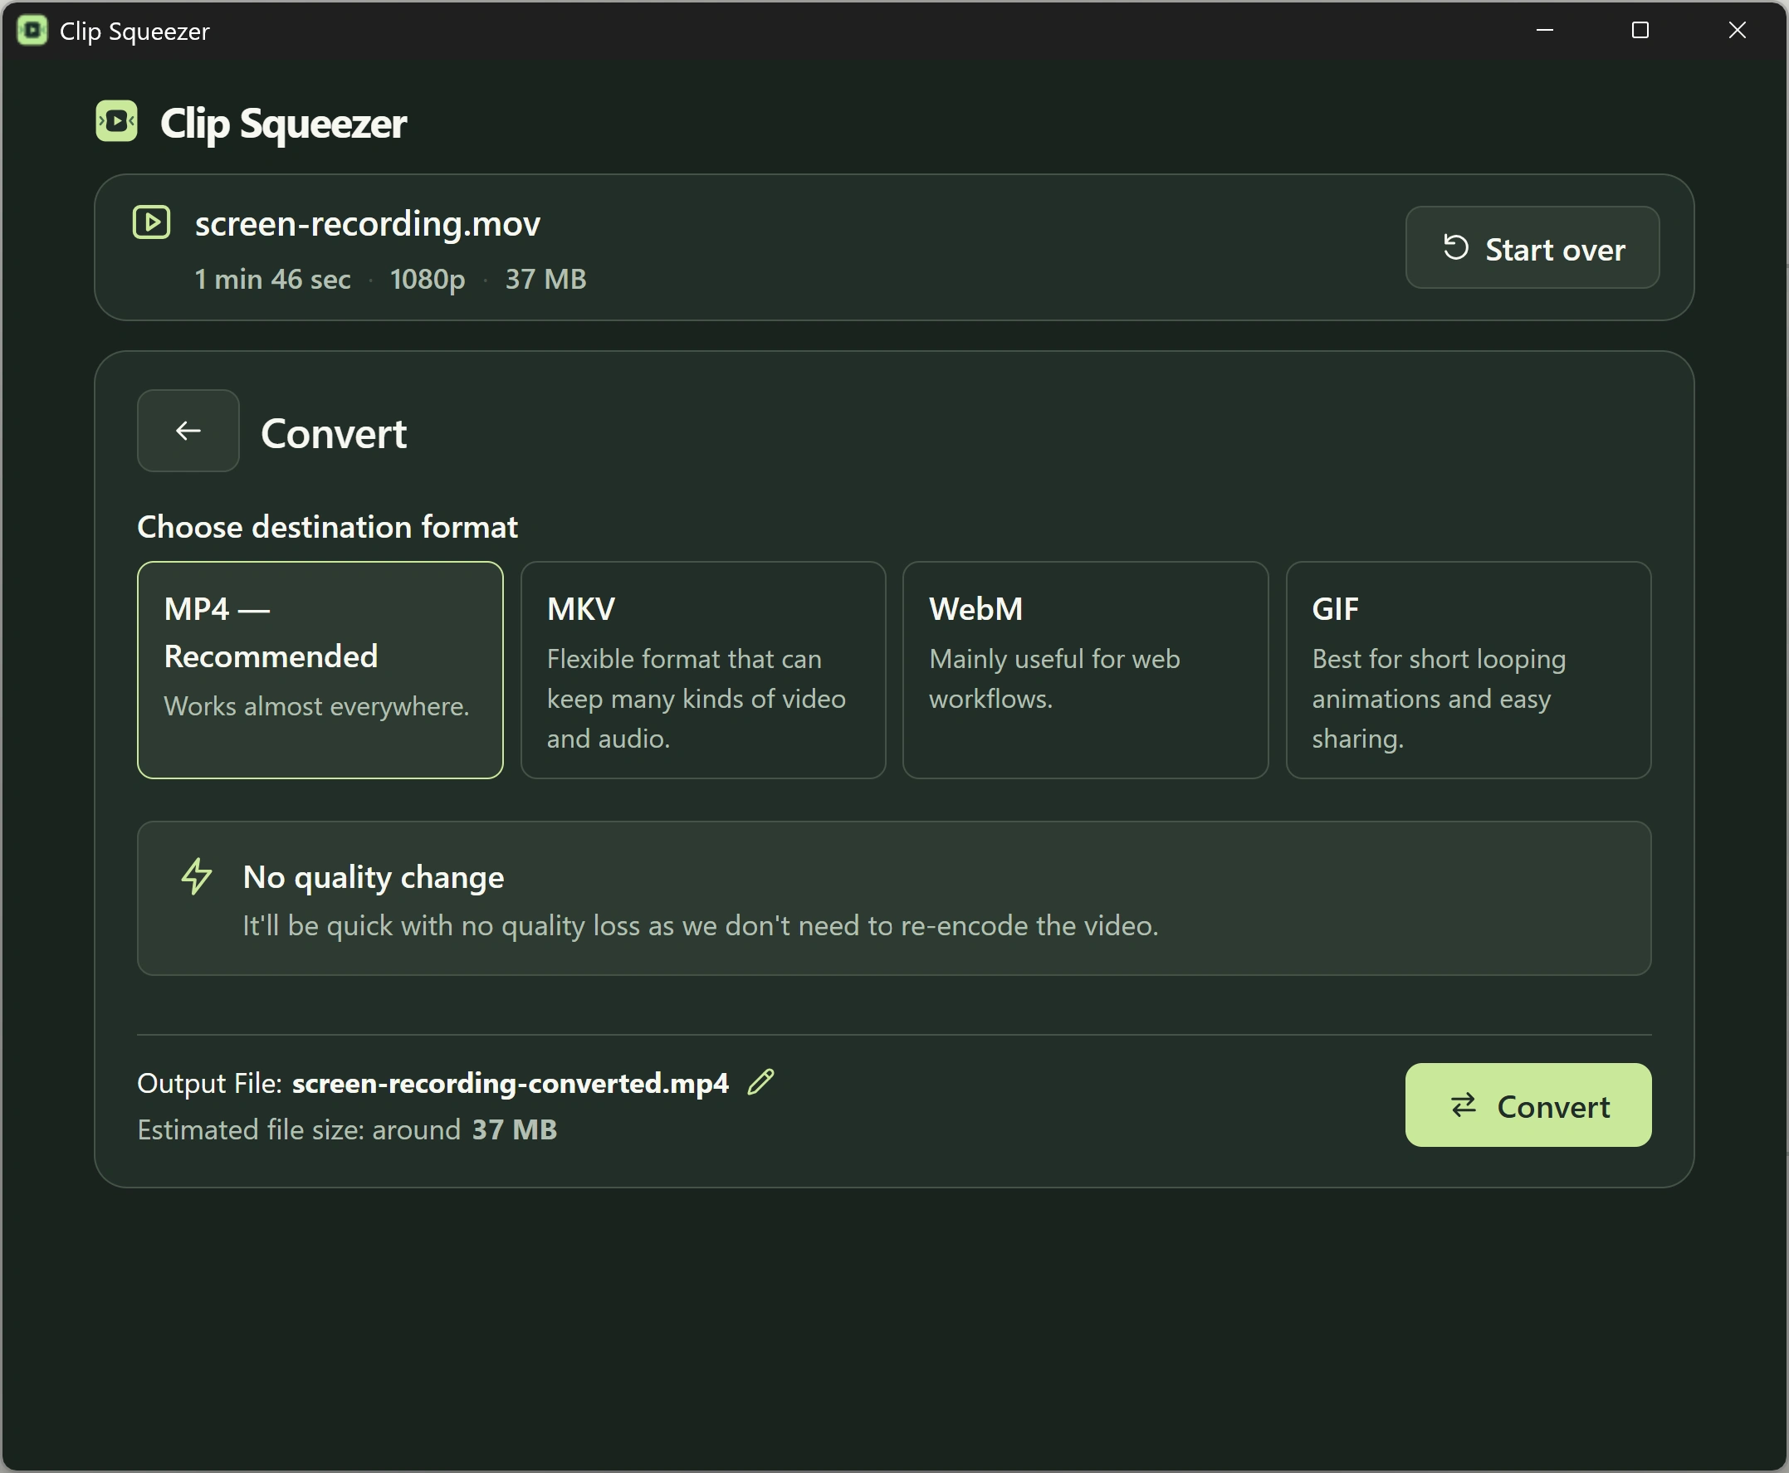Maximize the Clip Squeezer window
Viewport: 1789px width, 1473px height.
pyautogui.click(x=1640, y=31)
